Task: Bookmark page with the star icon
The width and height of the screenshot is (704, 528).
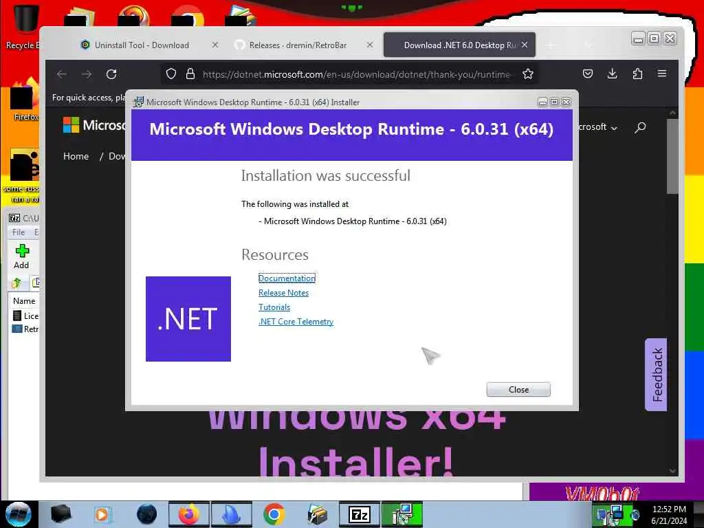Action: [x=528, y=74]
